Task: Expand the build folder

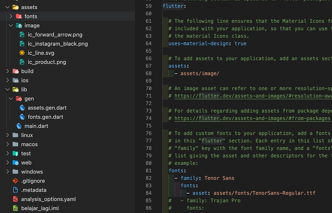Action: (x=8, y=71)
